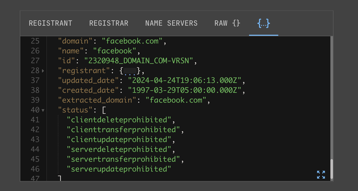Screen dimensions: 358x191
Task: Switch to the REGISTRANT tab
Action: click(x=50, y=23)
